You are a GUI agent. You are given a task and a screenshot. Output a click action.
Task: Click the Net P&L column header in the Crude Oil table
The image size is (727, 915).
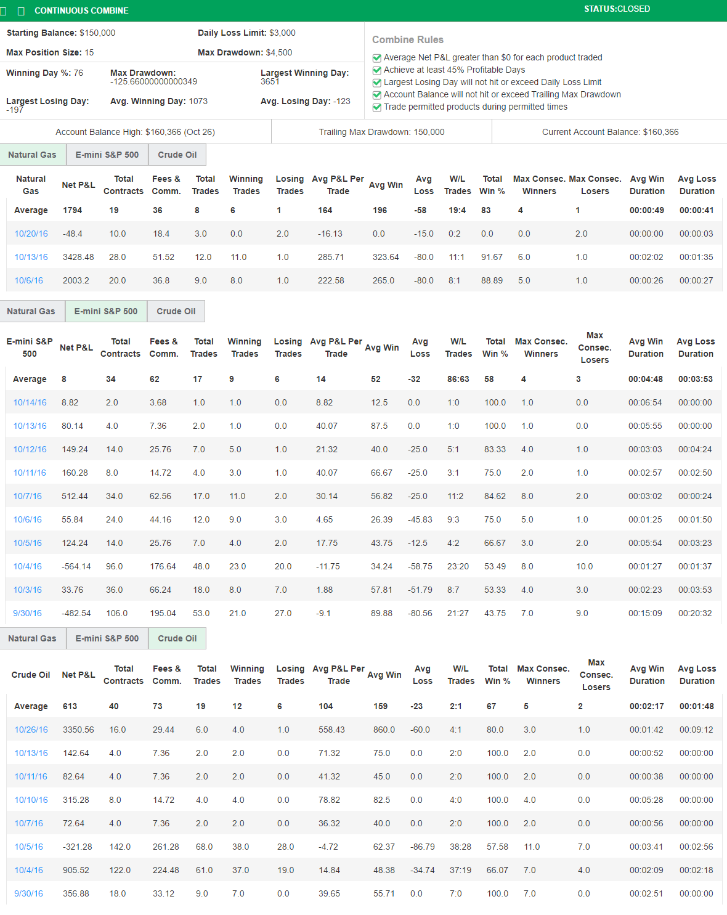pyautogui.click(x=78, y=675)
